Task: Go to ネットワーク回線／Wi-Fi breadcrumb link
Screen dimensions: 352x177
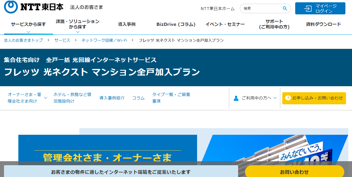Action: click(104, 40)
